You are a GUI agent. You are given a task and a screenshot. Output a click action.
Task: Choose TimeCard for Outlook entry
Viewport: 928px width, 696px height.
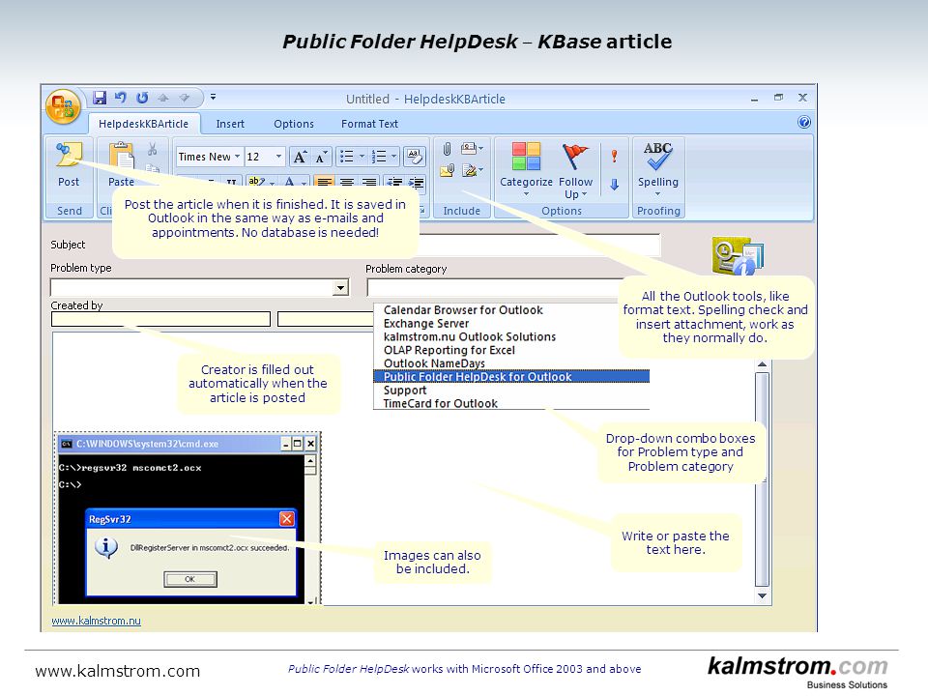click(441, 404)
